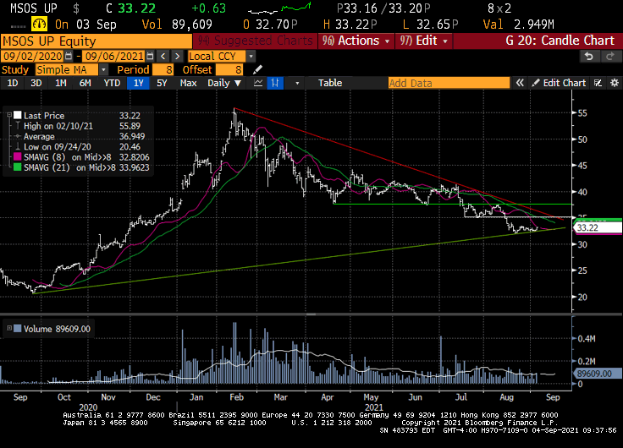623x448 pixels.
Task: Click the redo arrow button
Action: (609, 57)
